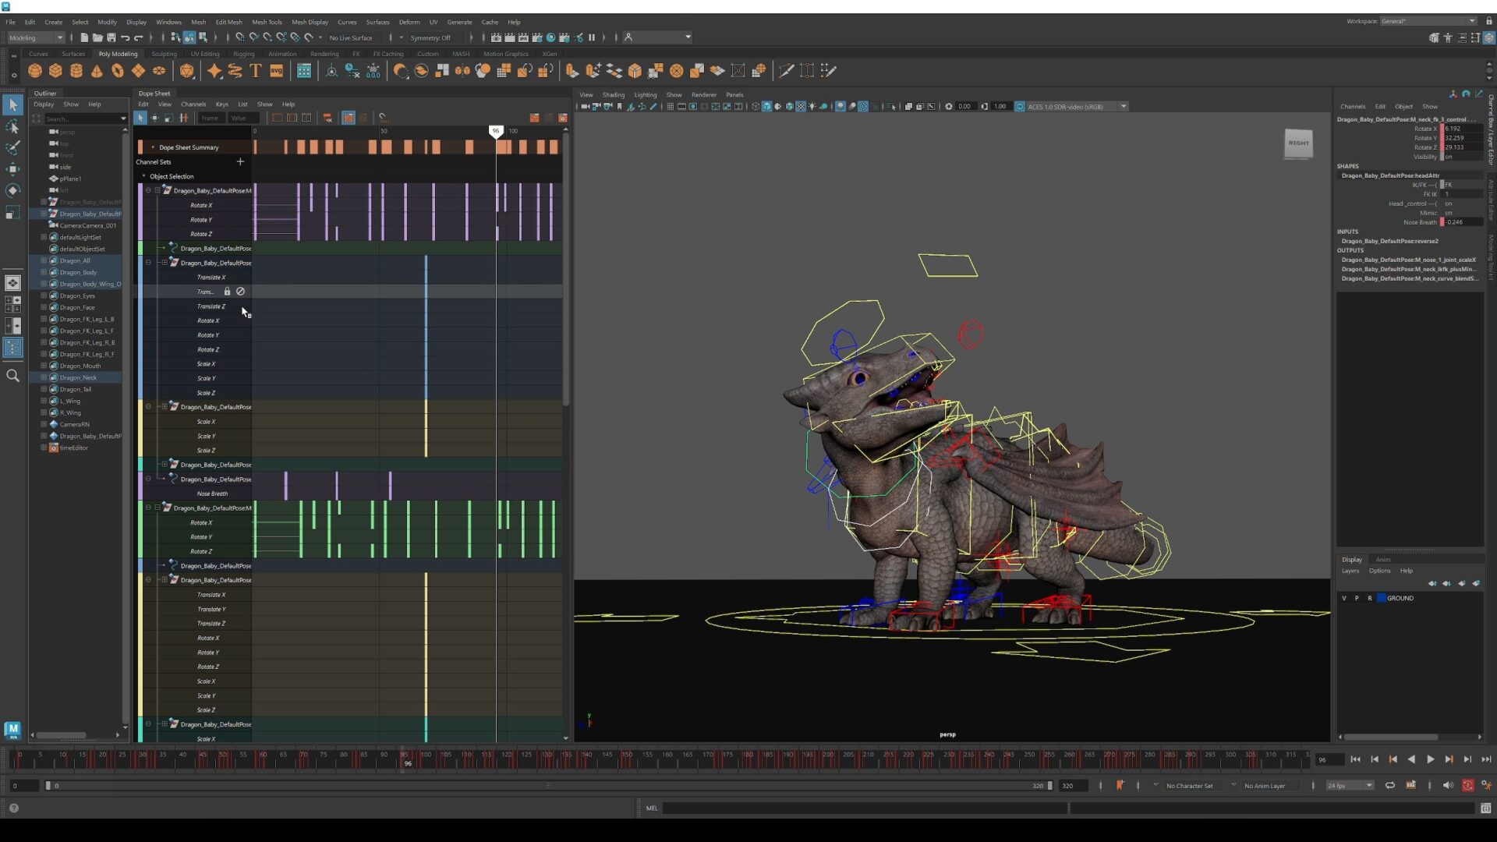Switch to the Rigging shelf tab
1497x842 pixels.
click(243, 54)
